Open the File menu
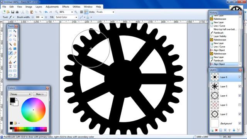This screenshot has height=139, width=247. pos(4,7)
